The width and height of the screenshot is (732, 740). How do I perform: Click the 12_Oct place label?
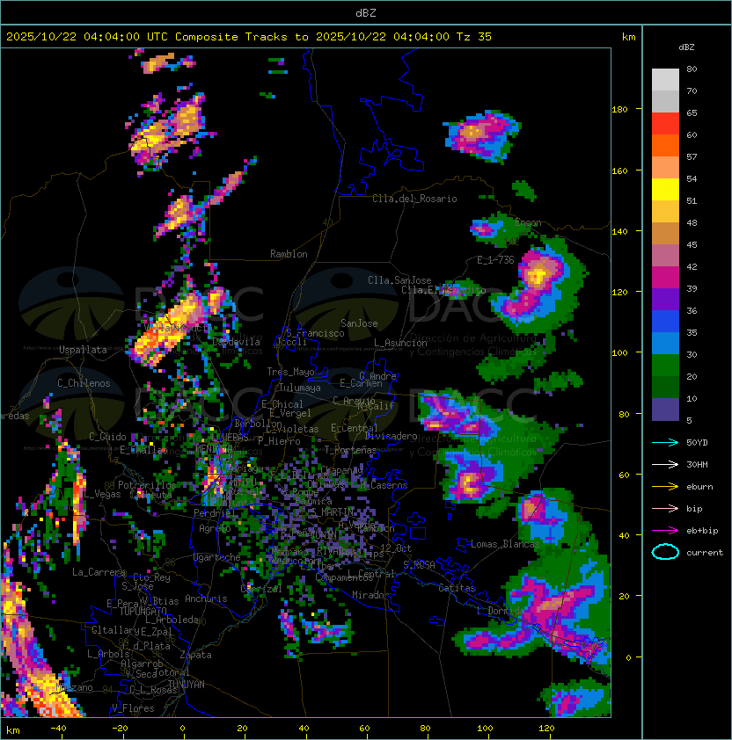396,548
